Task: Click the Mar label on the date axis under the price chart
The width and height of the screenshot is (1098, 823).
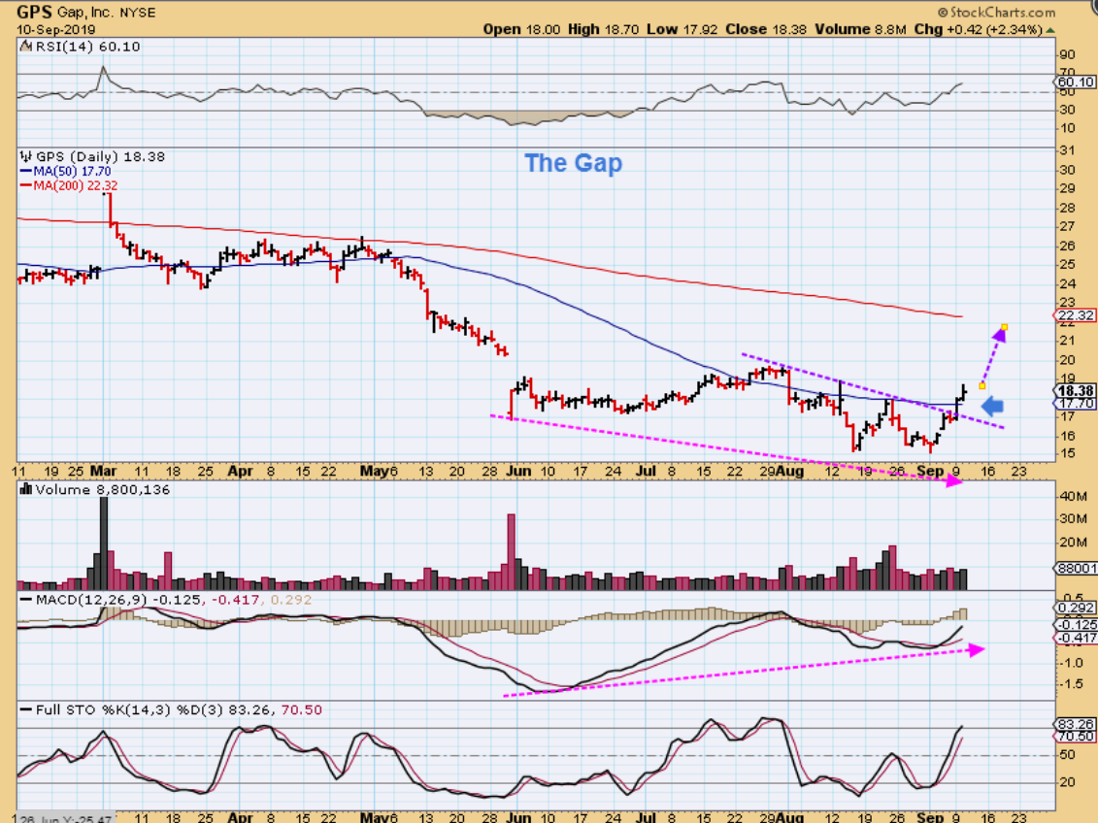Action: pyautogui.click(x=103, y=471)
